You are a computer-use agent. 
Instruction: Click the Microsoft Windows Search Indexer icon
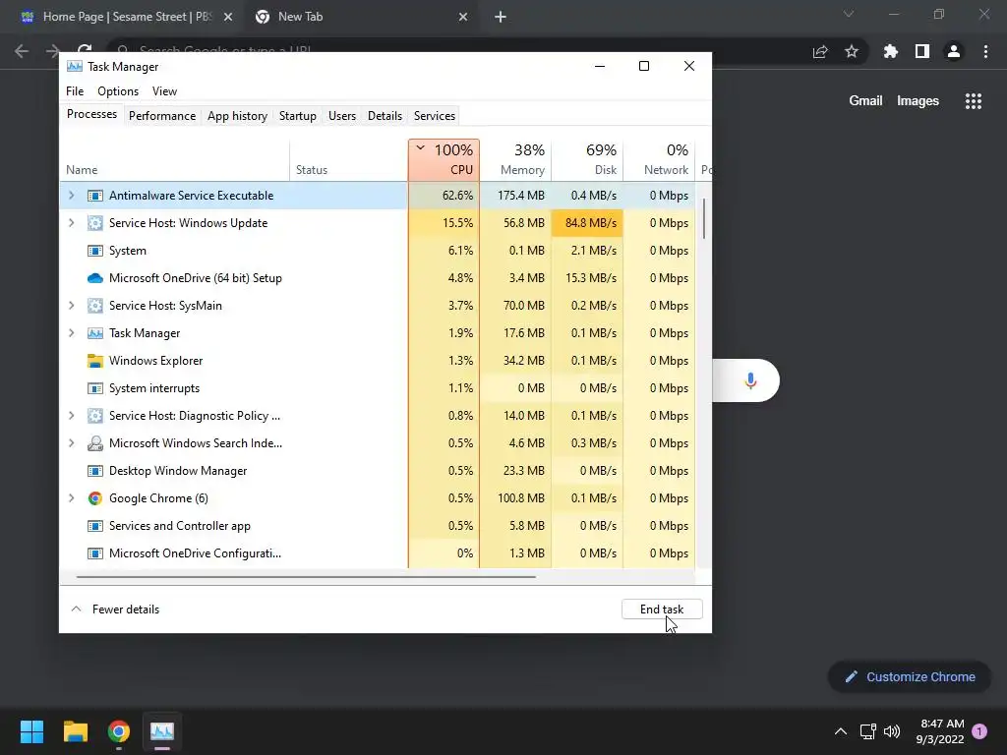[95, 443]
